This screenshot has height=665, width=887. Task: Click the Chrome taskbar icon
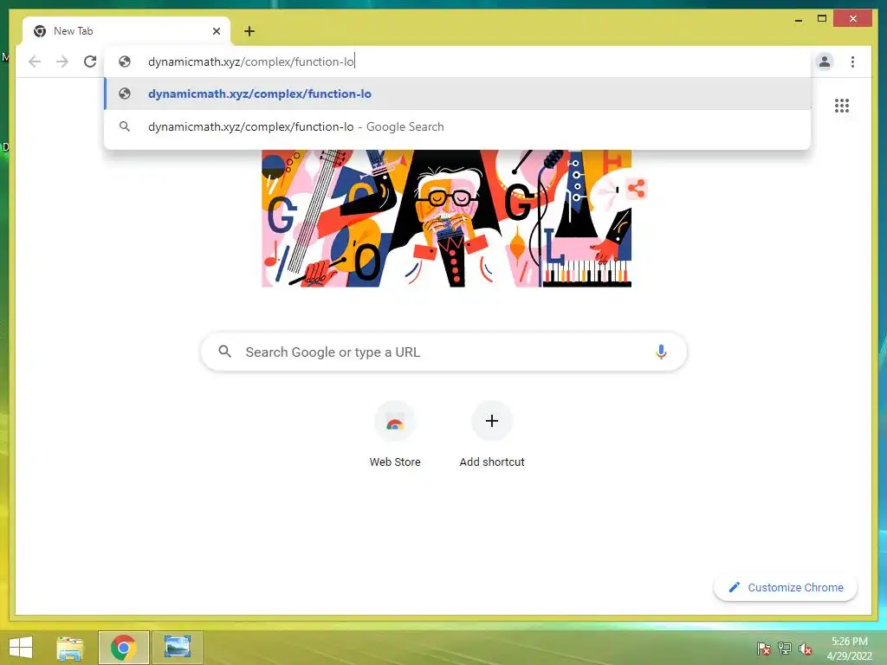(123, 648)
